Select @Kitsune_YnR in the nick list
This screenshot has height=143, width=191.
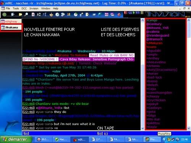coord(157,28)
